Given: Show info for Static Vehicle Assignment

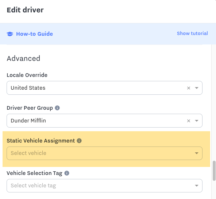Looking at the screenshot, I should (79, 141).
